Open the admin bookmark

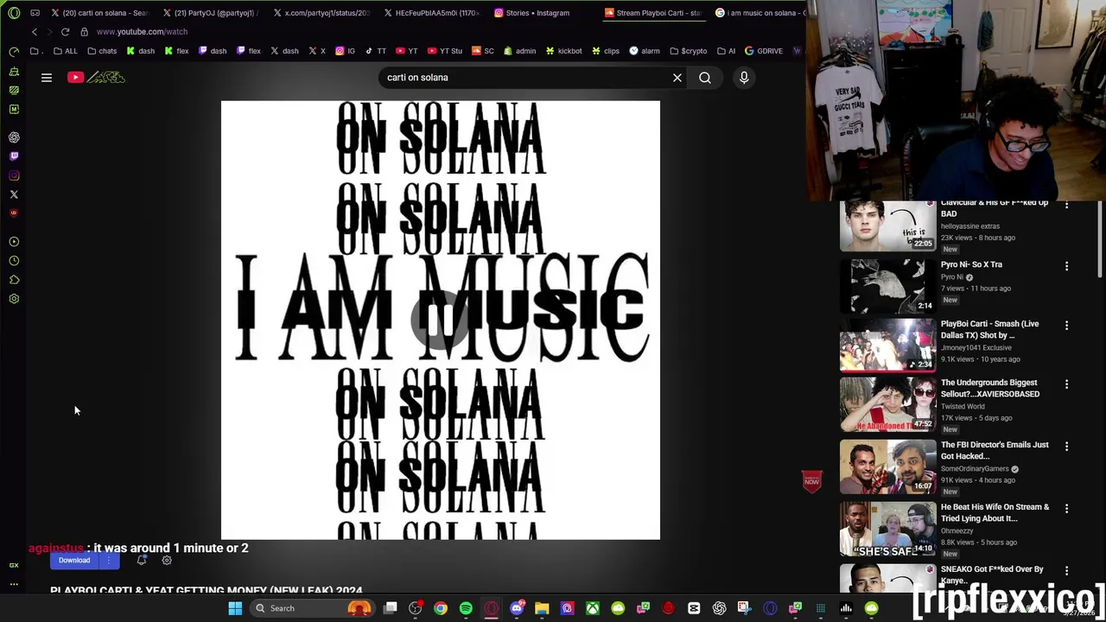tap(519, 51)
